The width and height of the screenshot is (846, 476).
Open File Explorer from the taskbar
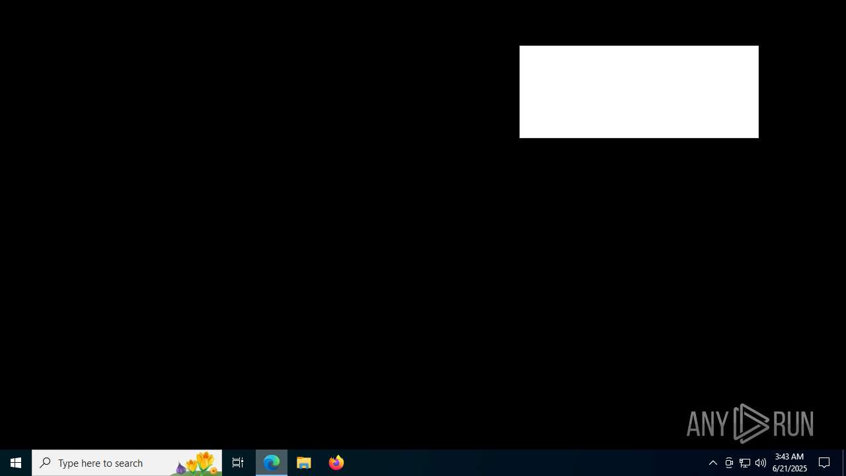point(304,463)
